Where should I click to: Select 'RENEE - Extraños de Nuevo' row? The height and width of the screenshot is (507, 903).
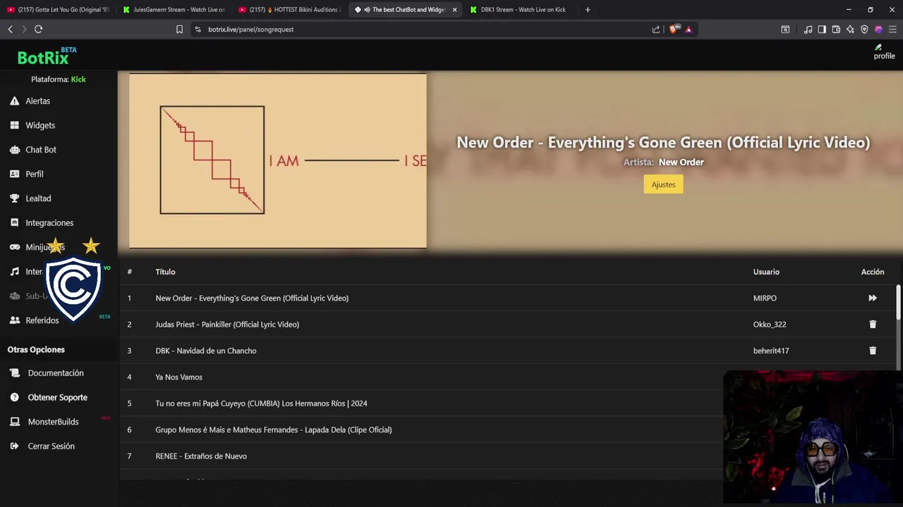coord(201,456)
